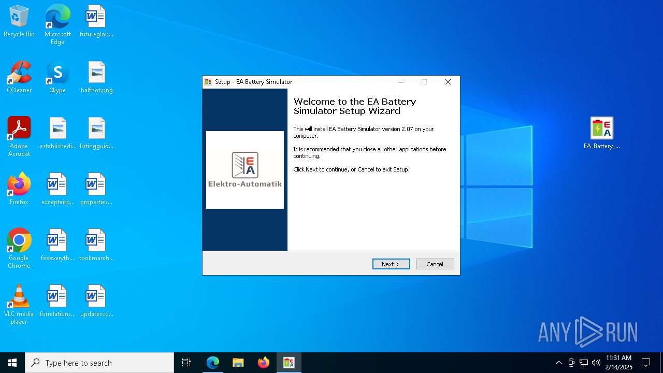
Task: Open the clock showing 11:31 AM
Action: [x=619, y=363]
